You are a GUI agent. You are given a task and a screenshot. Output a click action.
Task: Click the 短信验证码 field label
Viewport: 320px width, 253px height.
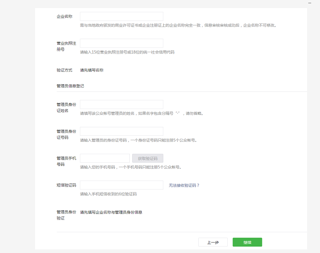66,185
